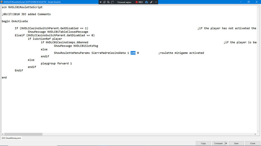Click the Close button at bottom
The width and height of the screenshot is (261, 146).
coord(252,143)
